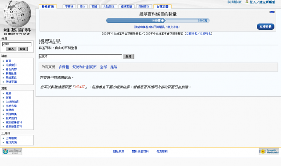Open 上傳檔案 in toolbox
Screen dimensions: 281x166
click(x=11, y=138)
